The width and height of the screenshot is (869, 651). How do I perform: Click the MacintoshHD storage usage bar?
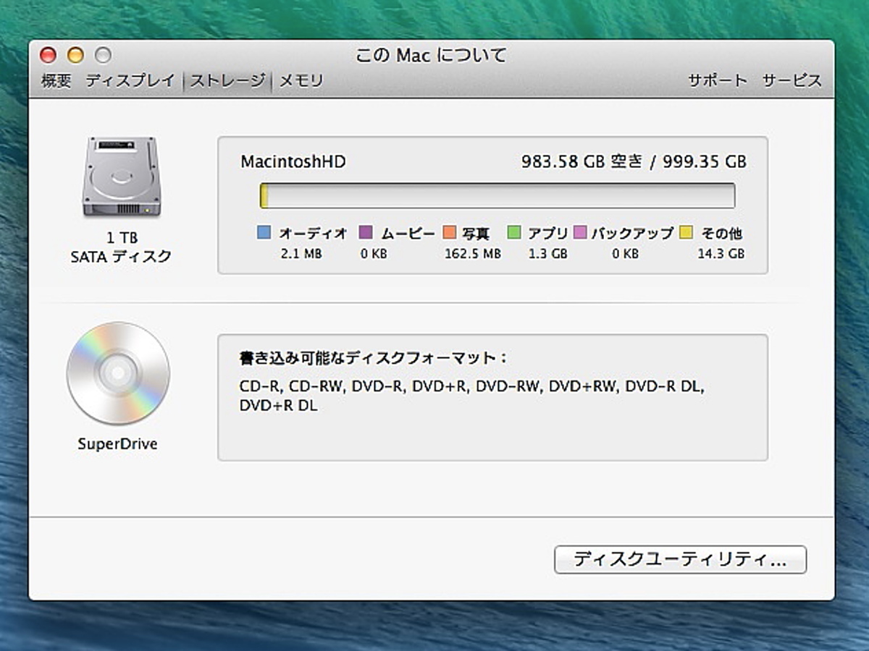point(498,195)
